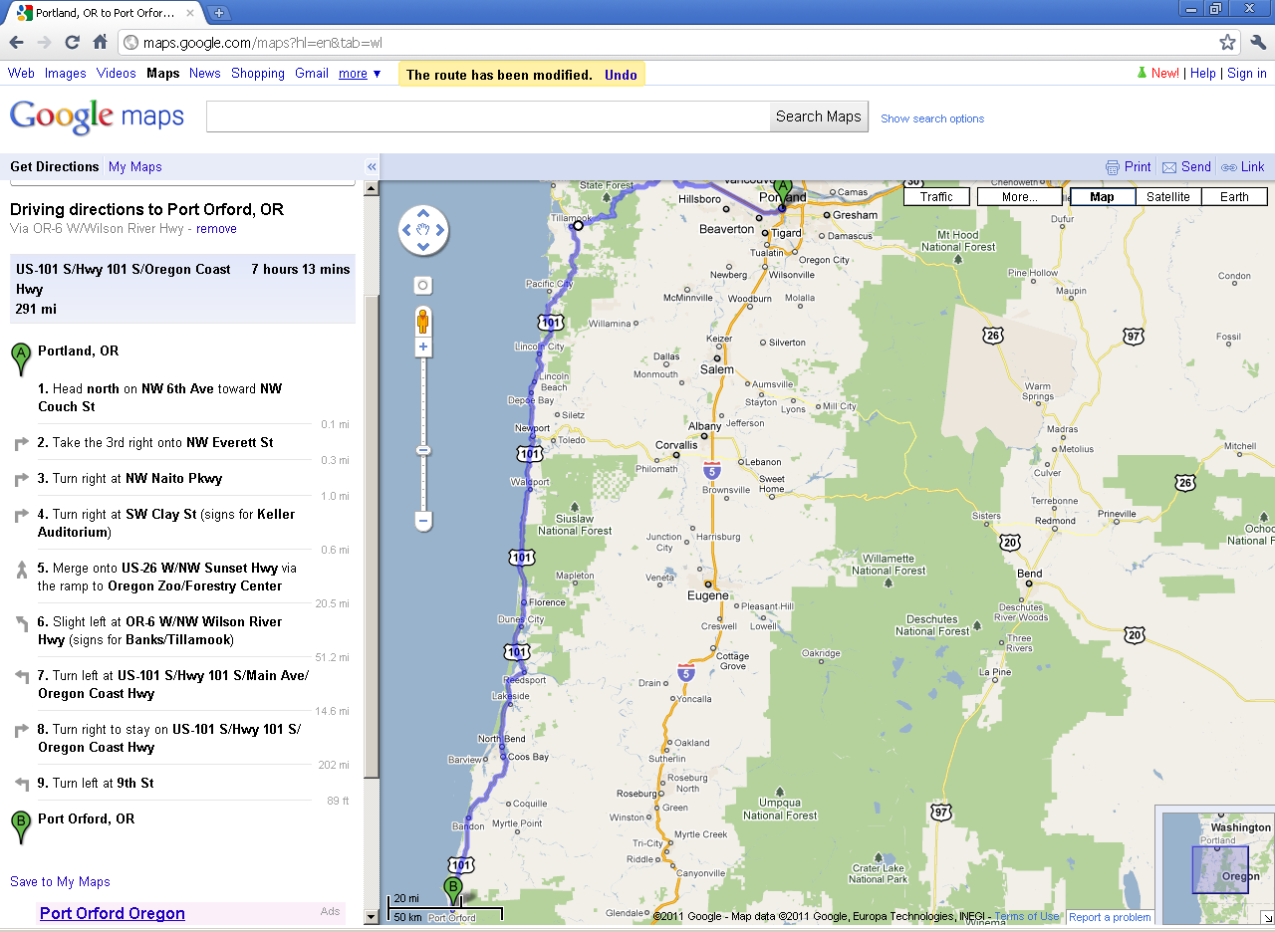Open Videos from top bar
Viewport: 1275px width, 932px height.
(x=117, y=74)
